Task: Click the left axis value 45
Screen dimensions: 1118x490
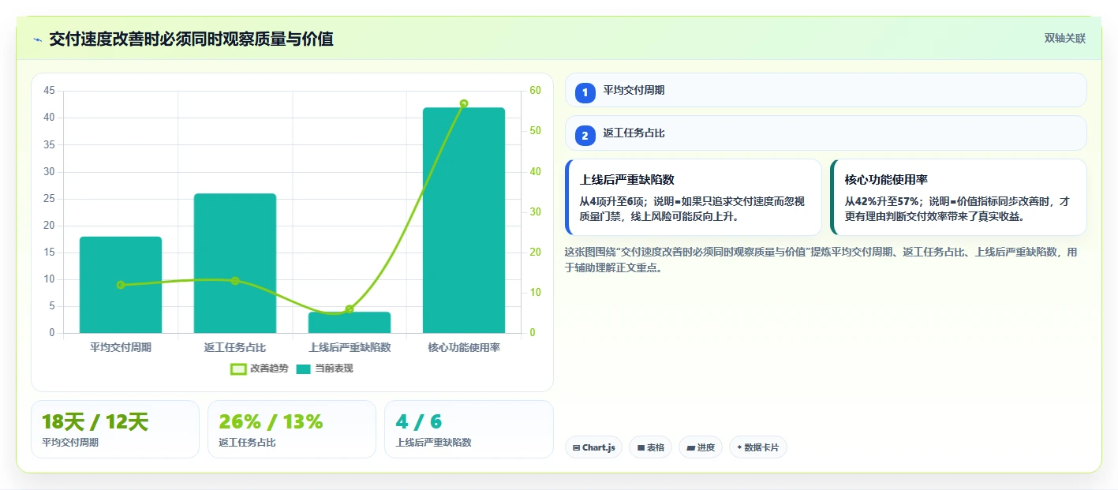Action: click(x=49, y=91)
